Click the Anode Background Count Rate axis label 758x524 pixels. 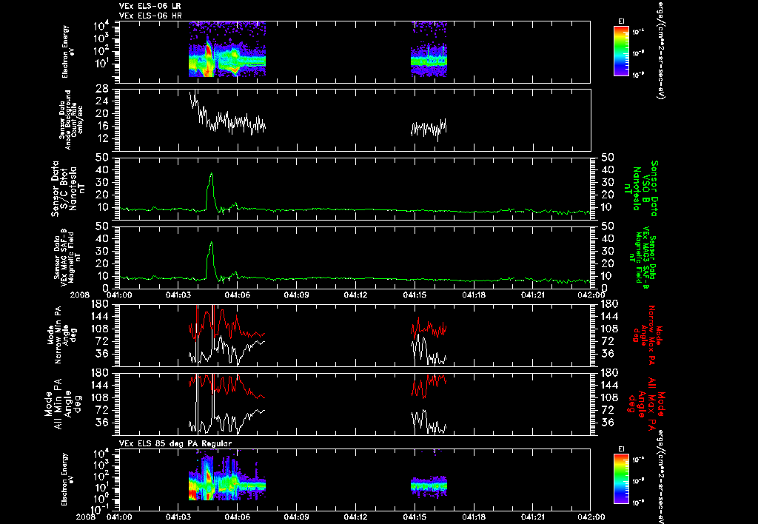point(71,120)
